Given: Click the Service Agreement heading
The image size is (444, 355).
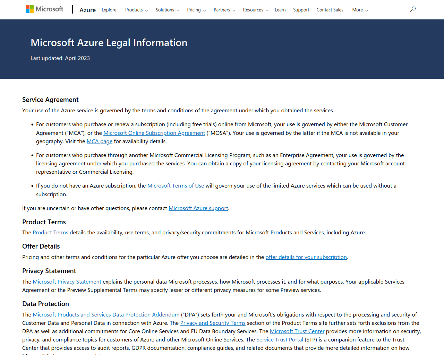Looking at the screenshot, I should click(x=50, y=99).
